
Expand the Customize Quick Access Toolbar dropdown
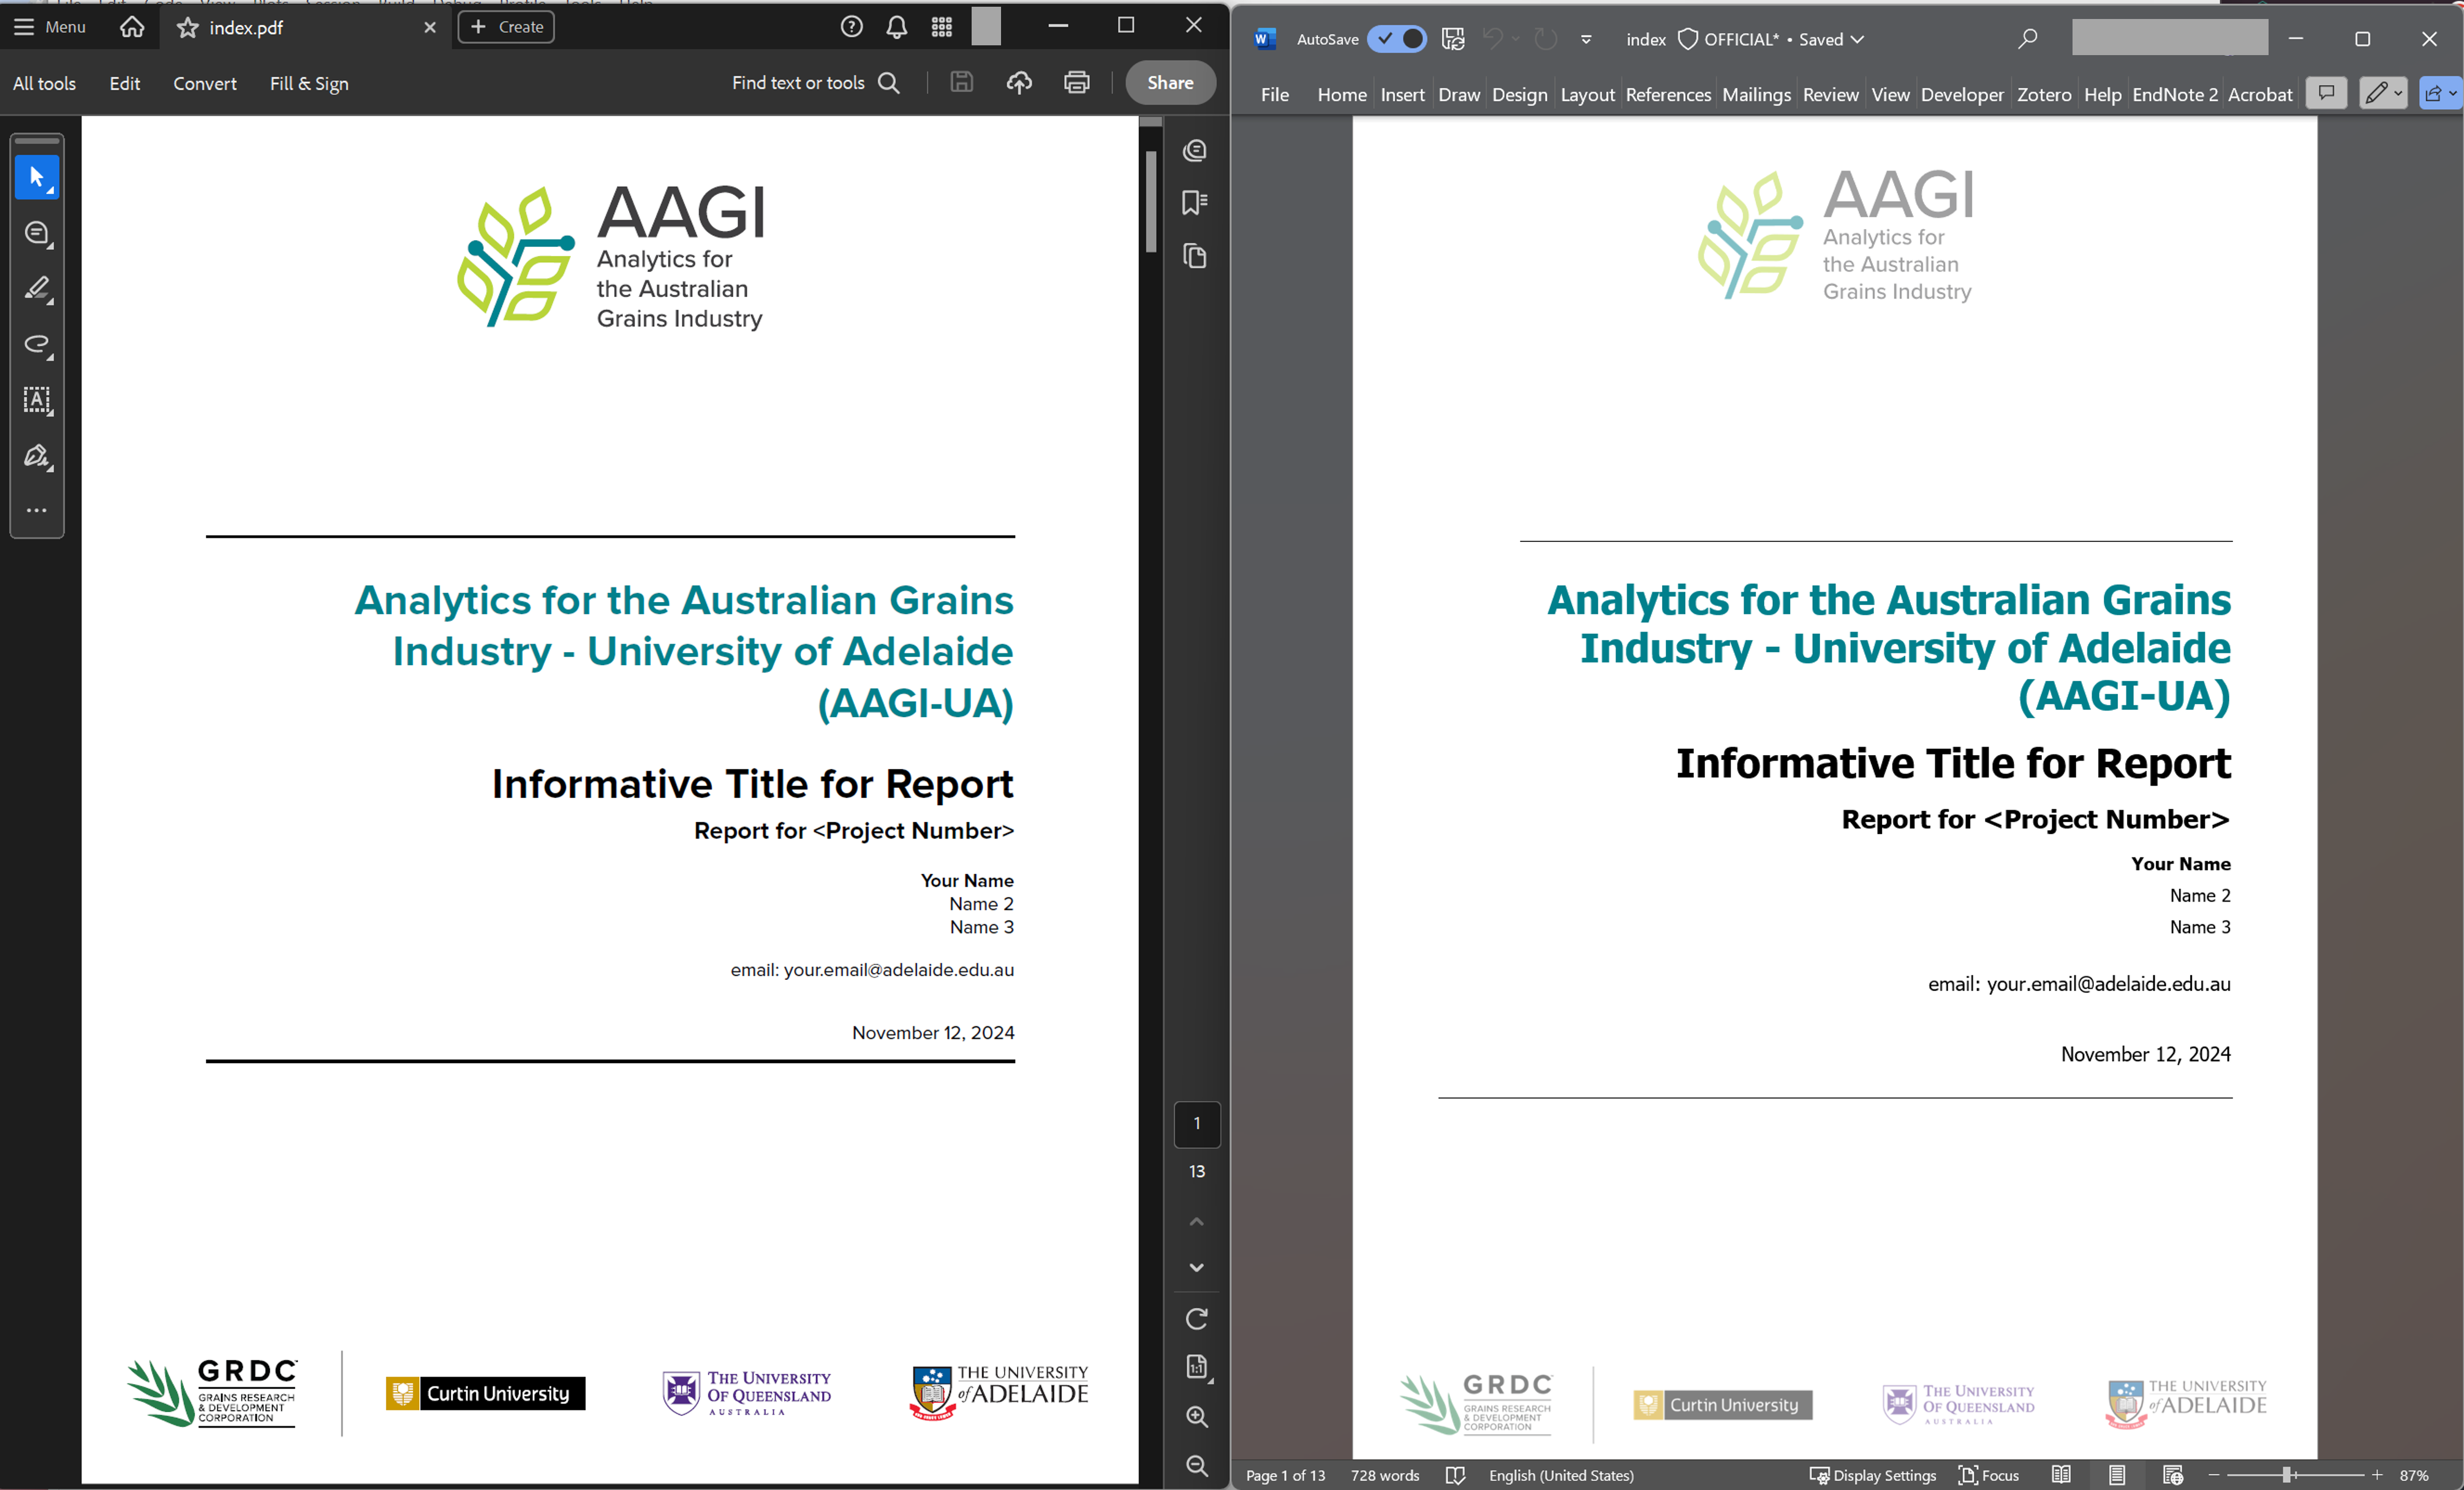click(x=1586, y=40)
